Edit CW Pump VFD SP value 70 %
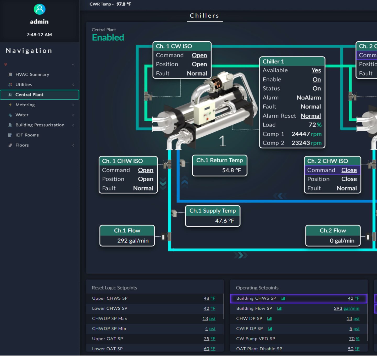Viewport: 377px width, 356px height. click(x=354, y=339)
